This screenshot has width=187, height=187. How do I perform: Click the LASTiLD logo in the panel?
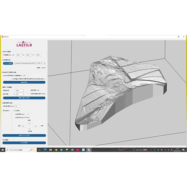point(24,44)
